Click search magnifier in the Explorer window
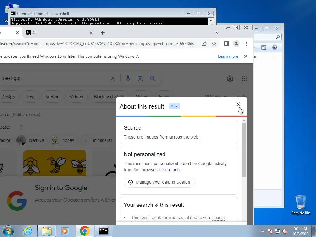The image size is (316, 237). (278, 37)
